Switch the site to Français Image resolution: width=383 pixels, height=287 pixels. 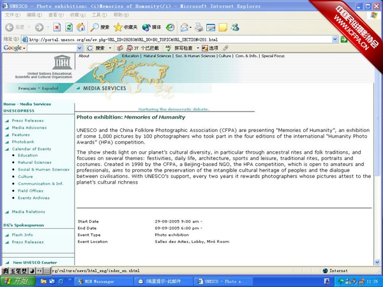tap(27, 89)
